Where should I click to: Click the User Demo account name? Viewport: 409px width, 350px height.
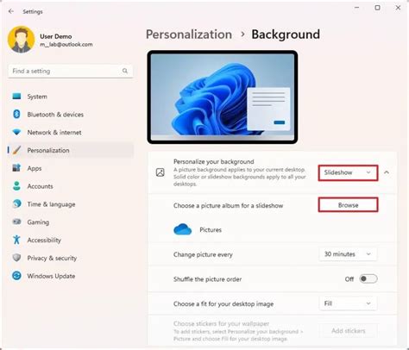(x=56, y=36)
